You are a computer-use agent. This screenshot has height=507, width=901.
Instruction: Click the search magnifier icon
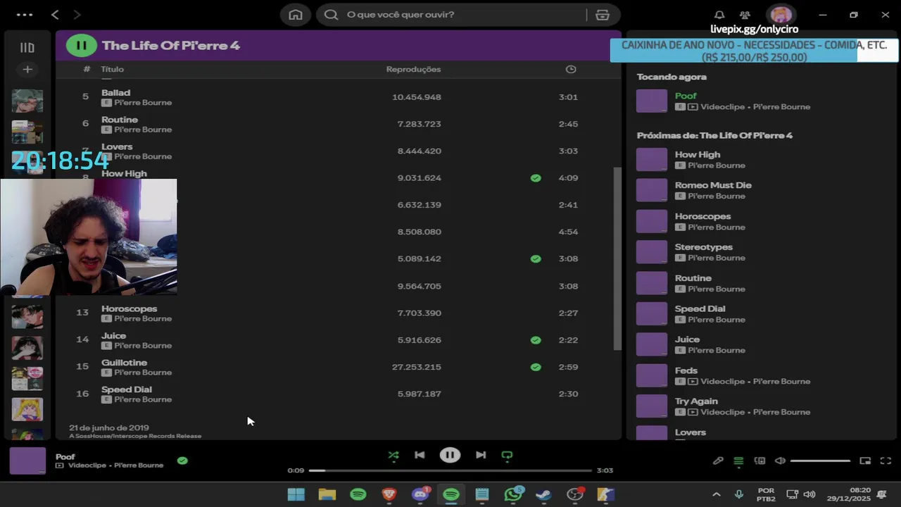coord(332,15)
